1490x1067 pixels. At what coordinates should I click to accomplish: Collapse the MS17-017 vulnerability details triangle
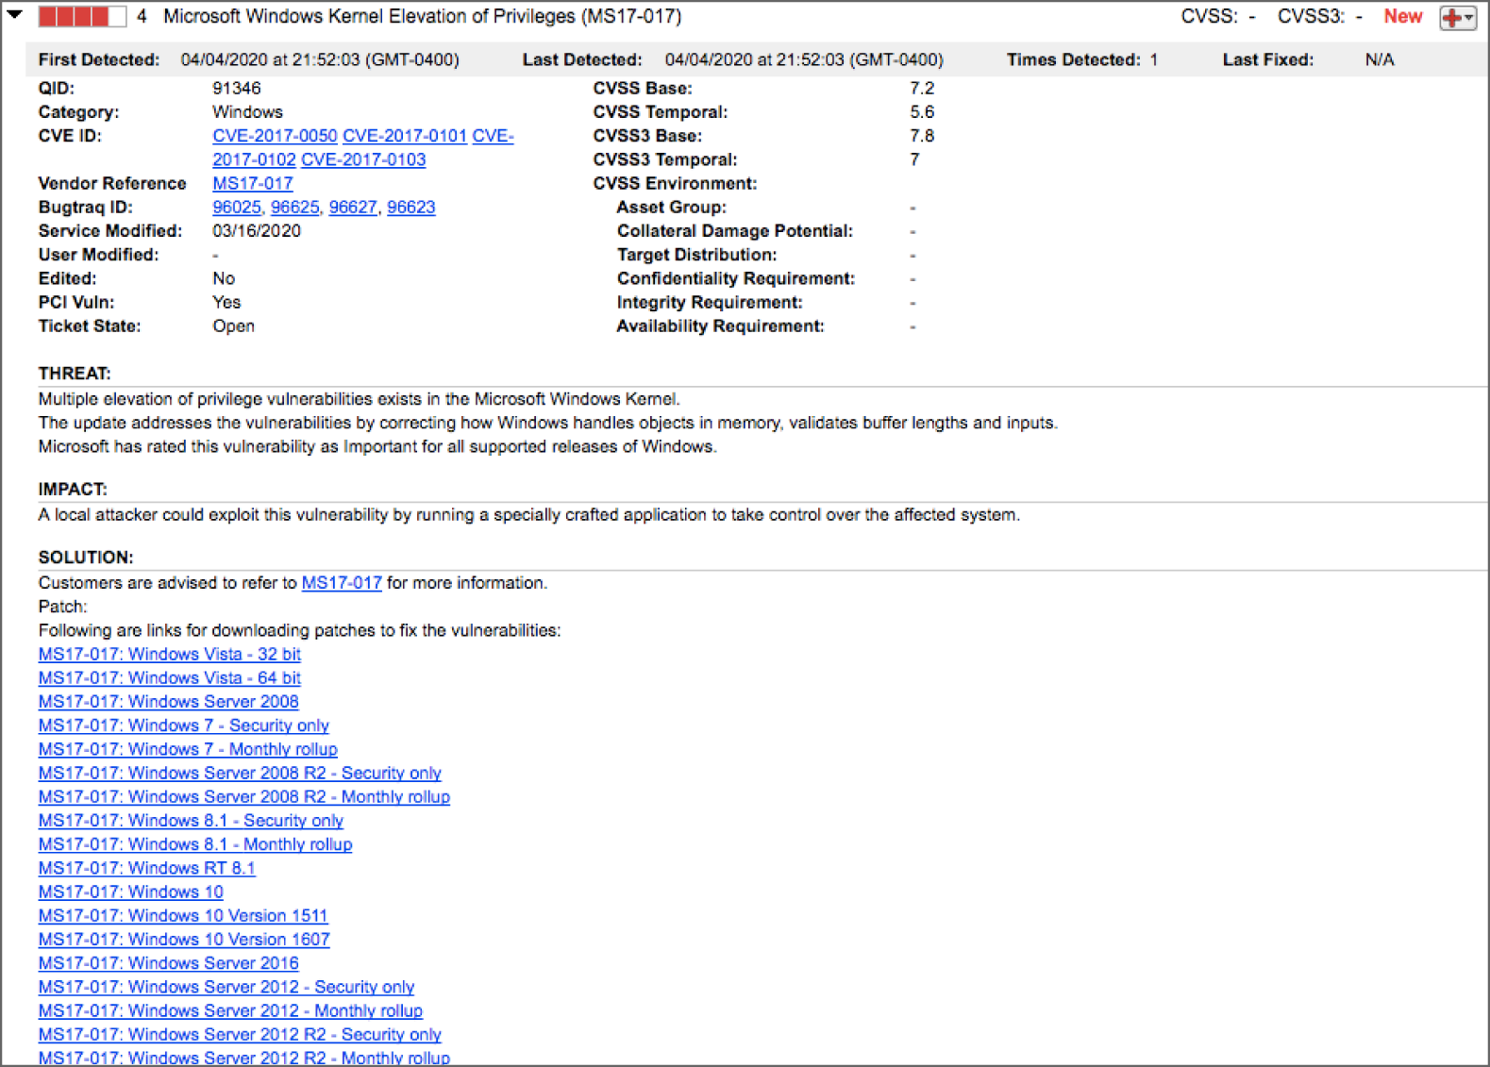pyautogui.click(x=14, y=15)
